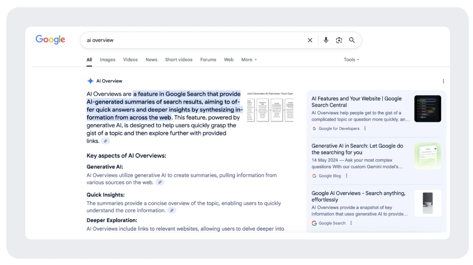Open the AI Overview three-dot menu
Viewport: 473px width, 265px height.
[443, 81]
